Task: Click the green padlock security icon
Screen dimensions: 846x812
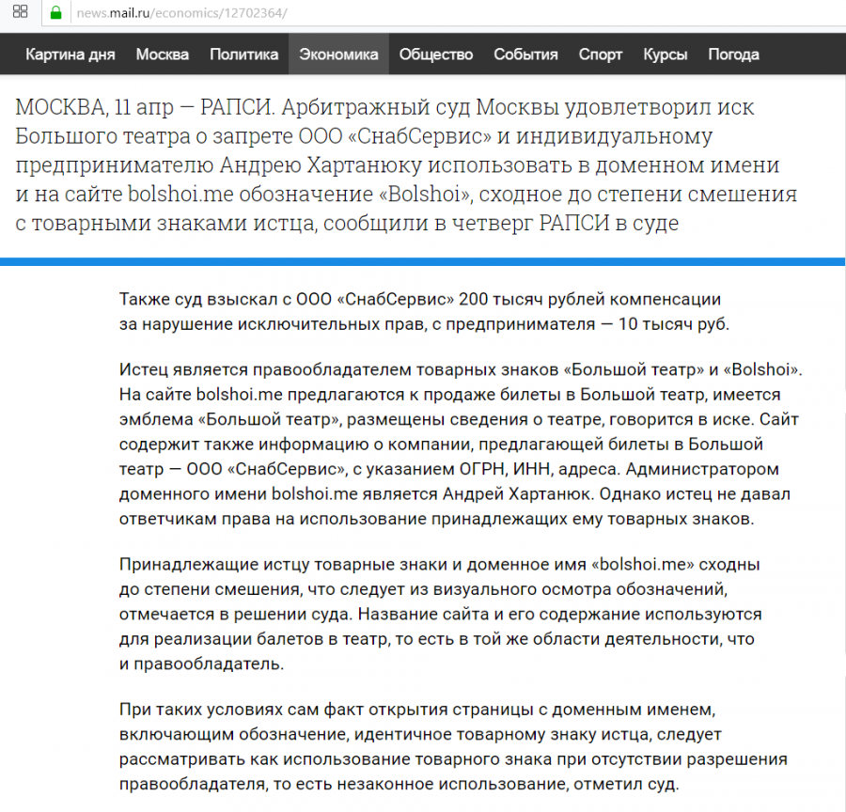Action: [55, 12]
